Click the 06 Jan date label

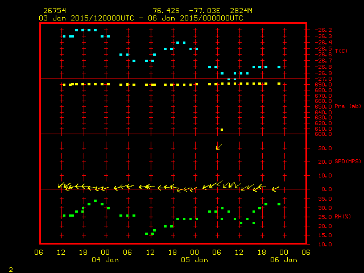(x=283, y=260)
